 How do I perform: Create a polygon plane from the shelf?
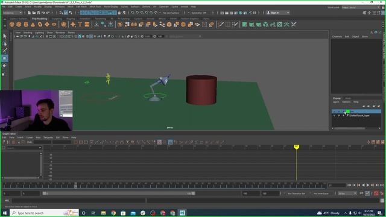[47, 24]
